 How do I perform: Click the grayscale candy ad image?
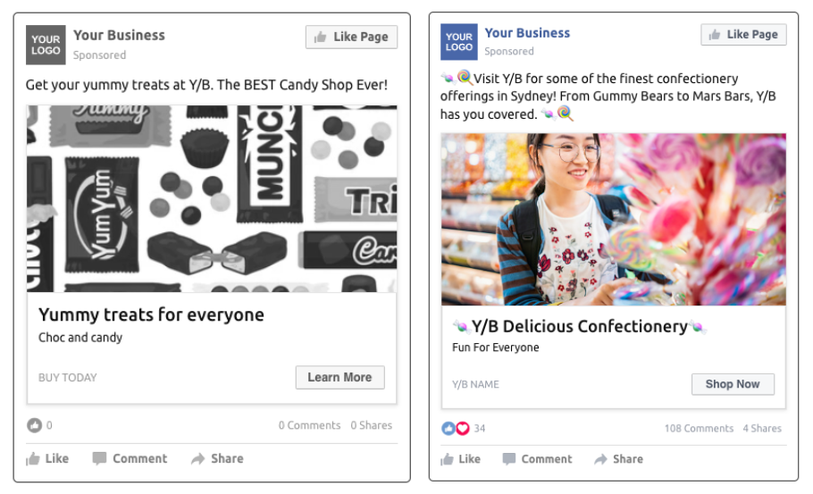(x=212, y=198)
